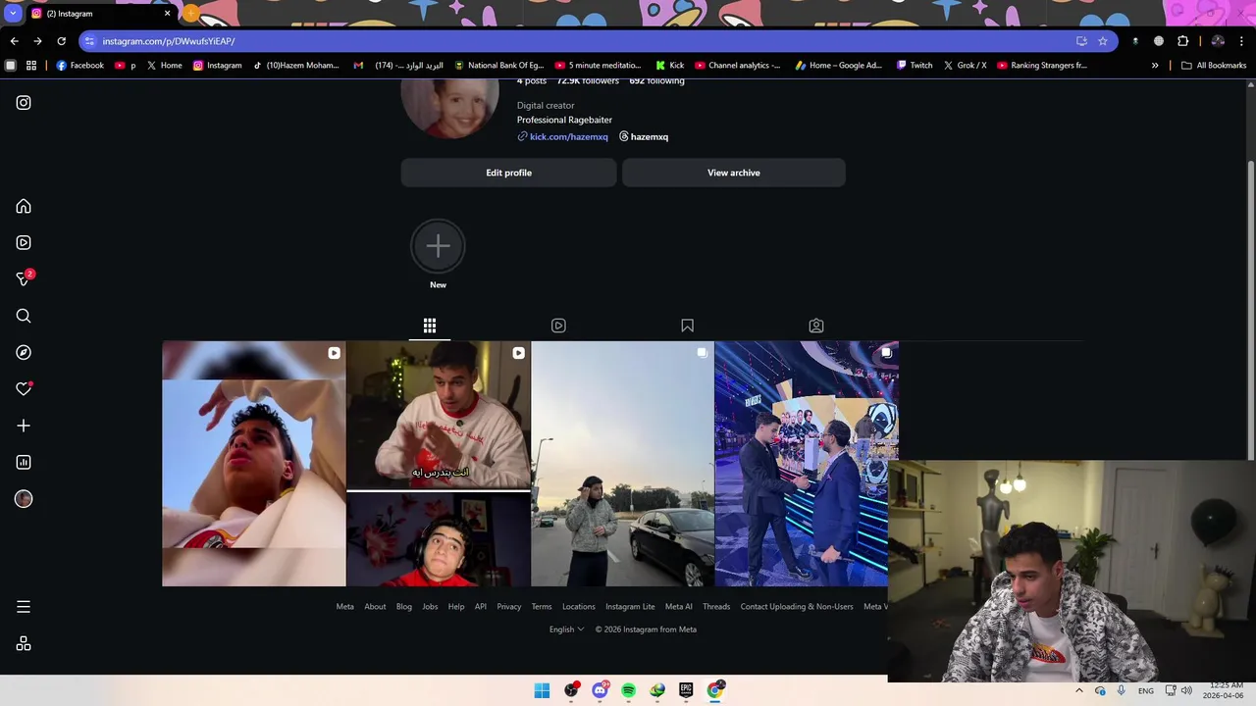
Task: Click the browser Reload button
Action: pyautogui.click(x=61, y=41)
